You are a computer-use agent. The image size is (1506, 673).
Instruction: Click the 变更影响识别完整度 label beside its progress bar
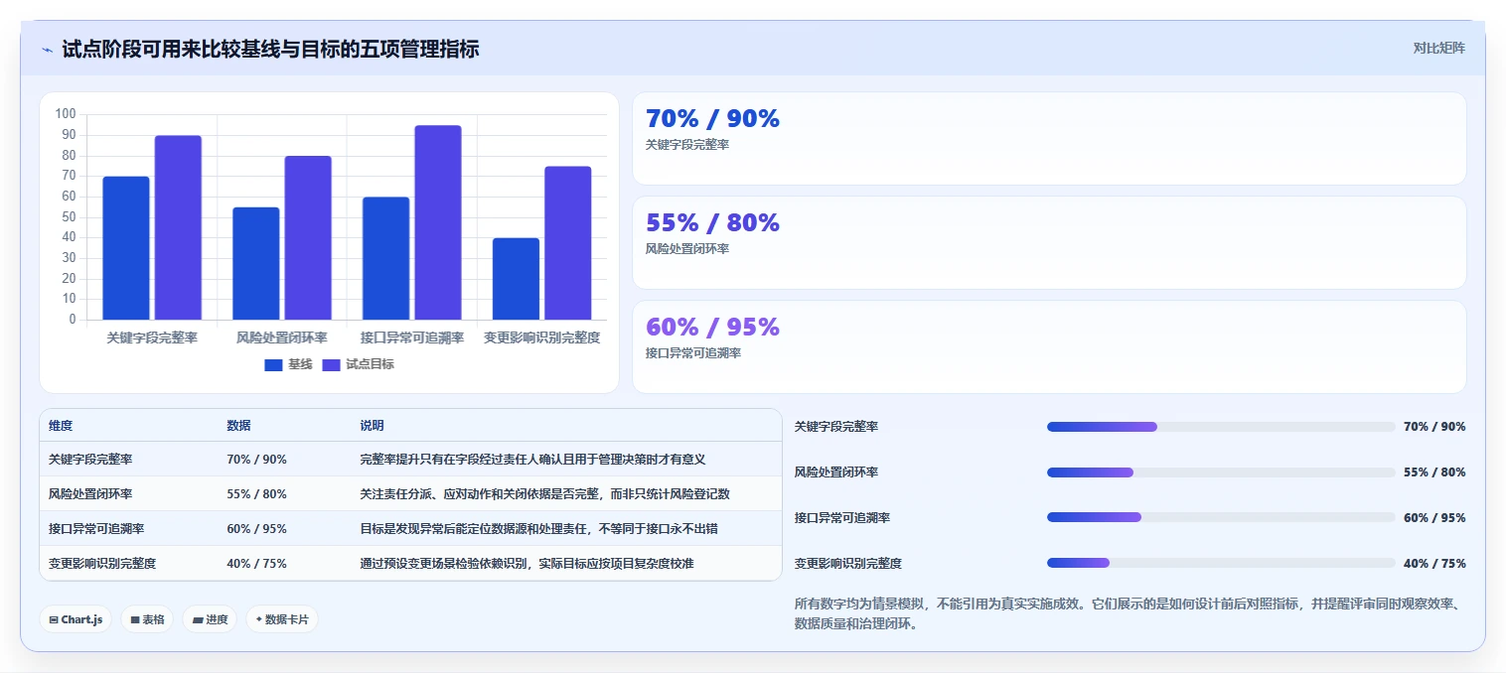[848, 564]
